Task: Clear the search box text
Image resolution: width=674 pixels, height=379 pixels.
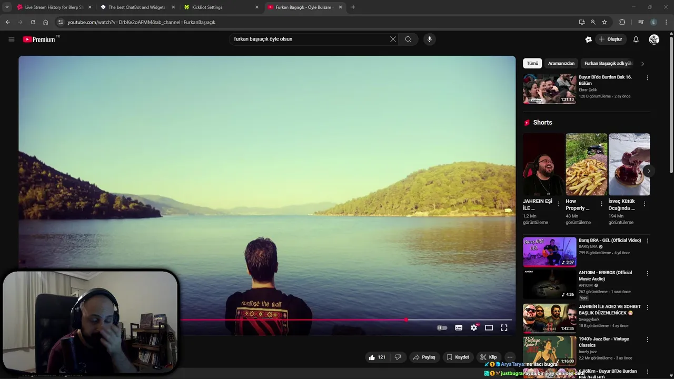Action: (393, 39)
